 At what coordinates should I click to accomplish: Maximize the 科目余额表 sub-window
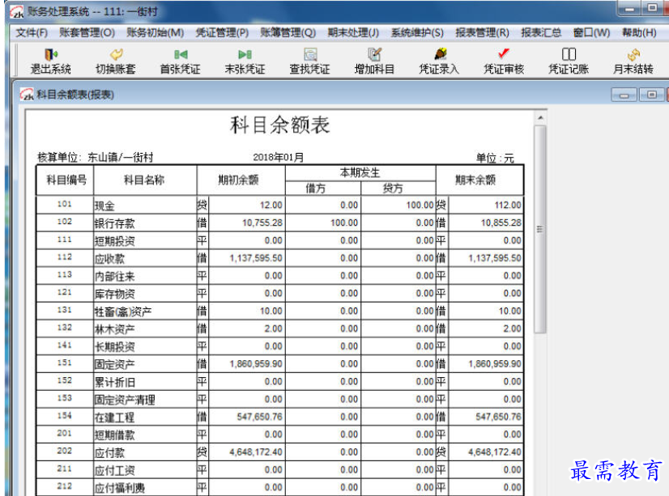[651, 95]
